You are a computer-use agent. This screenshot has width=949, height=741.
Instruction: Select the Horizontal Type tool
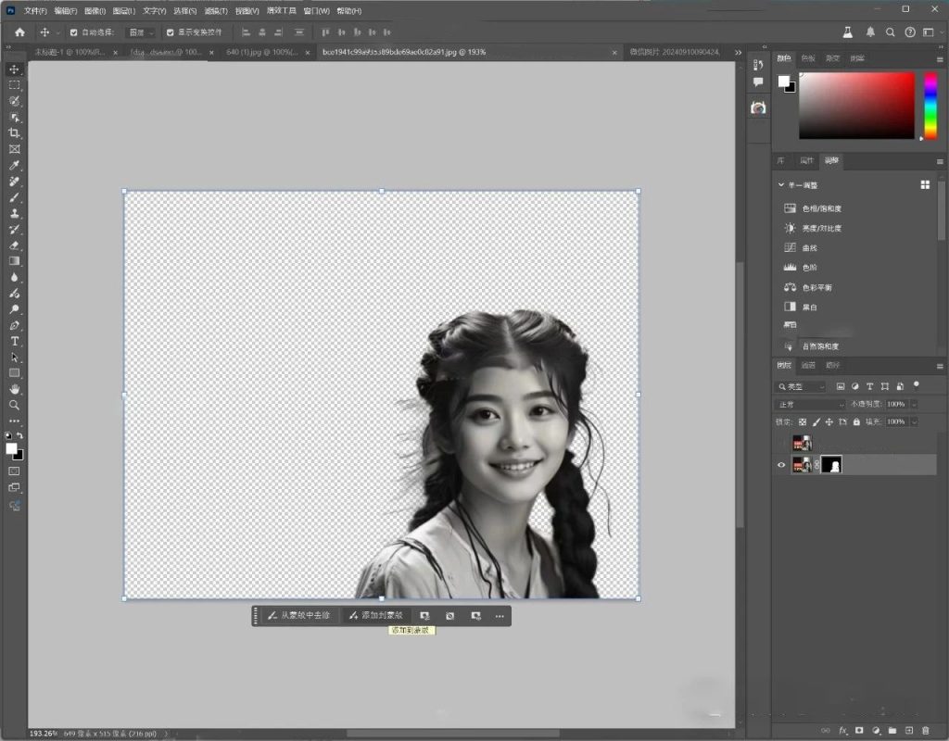click(15, 341)
